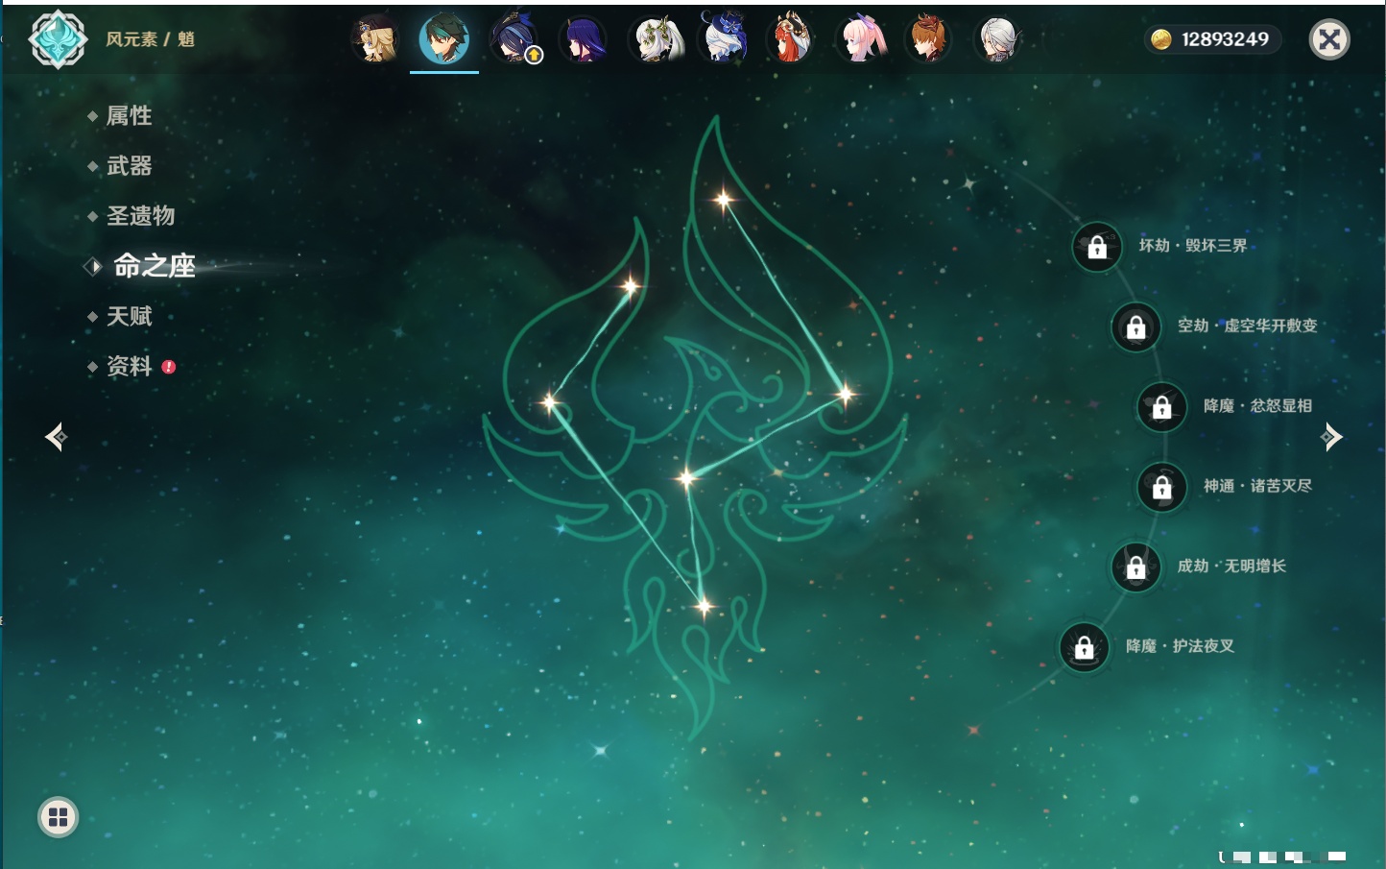Open the 圣遗物 artifacts tab

140,216
